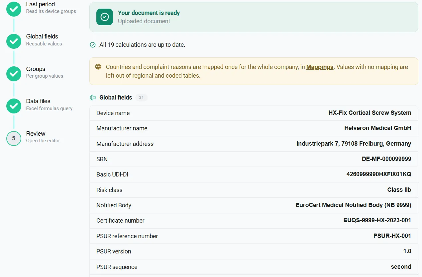Click the Manufacturer name field label
The image size is (422, 277).
122,128
